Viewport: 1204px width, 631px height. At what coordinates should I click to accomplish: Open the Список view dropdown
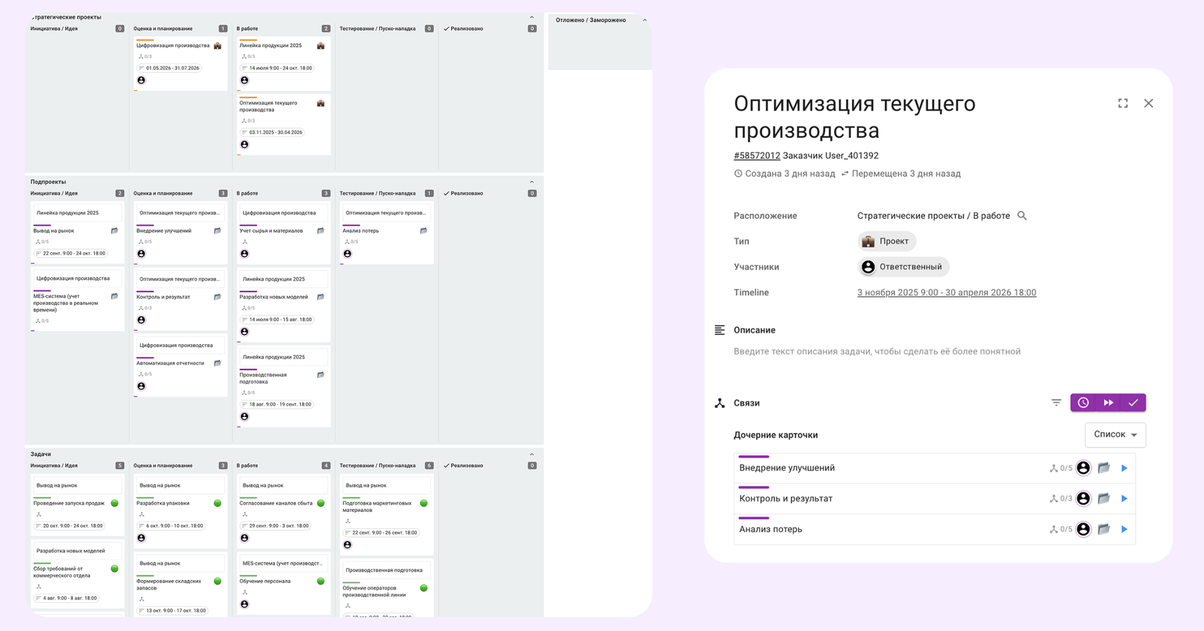pos(1115,434)
